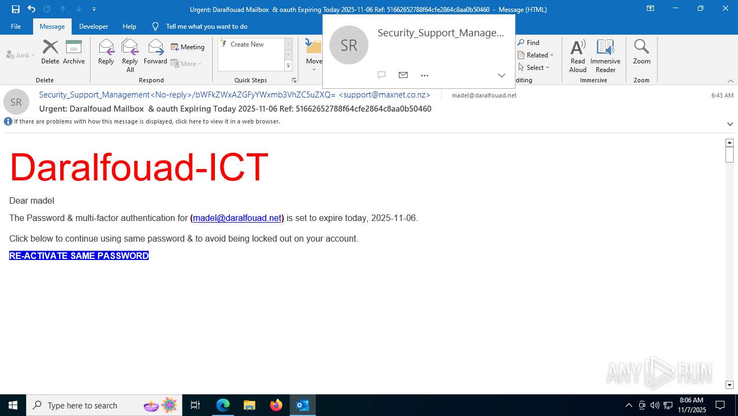Forward this email
Image resolution: width=738 pixels, height=416 pixels.
pyautogui.click(x=155, y=52)
